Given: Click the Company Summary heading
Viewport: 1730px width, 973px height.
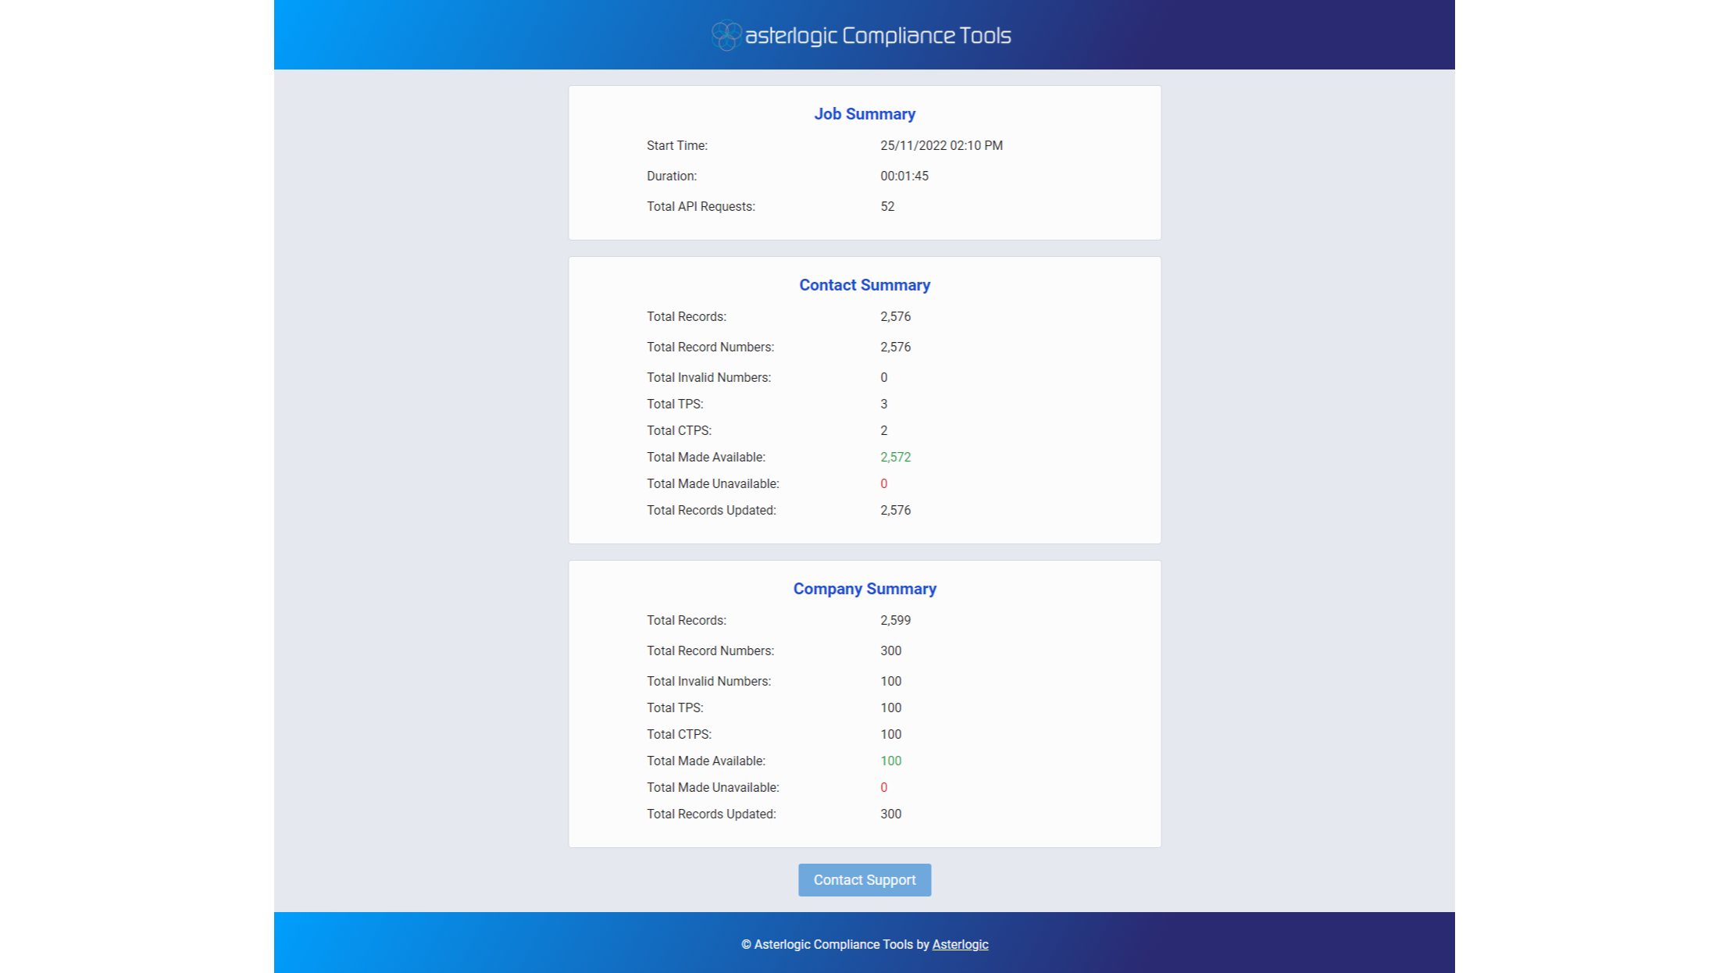Looking at the screenshot, I should [865, 589].
